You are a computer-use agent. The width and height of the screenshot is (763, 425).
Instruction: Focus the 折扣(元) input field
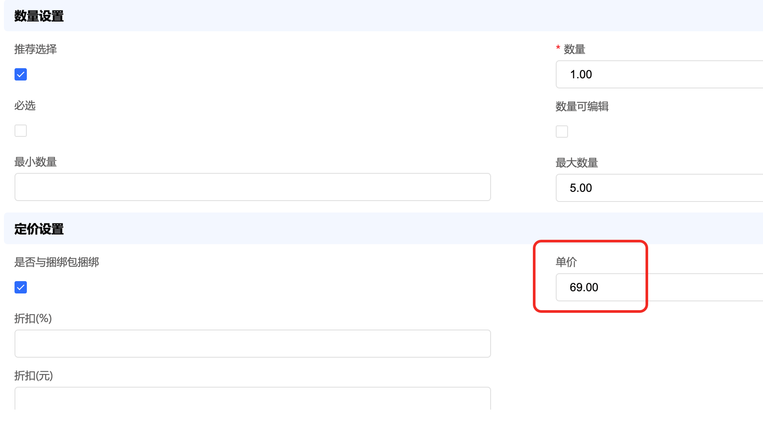[253, 399]
